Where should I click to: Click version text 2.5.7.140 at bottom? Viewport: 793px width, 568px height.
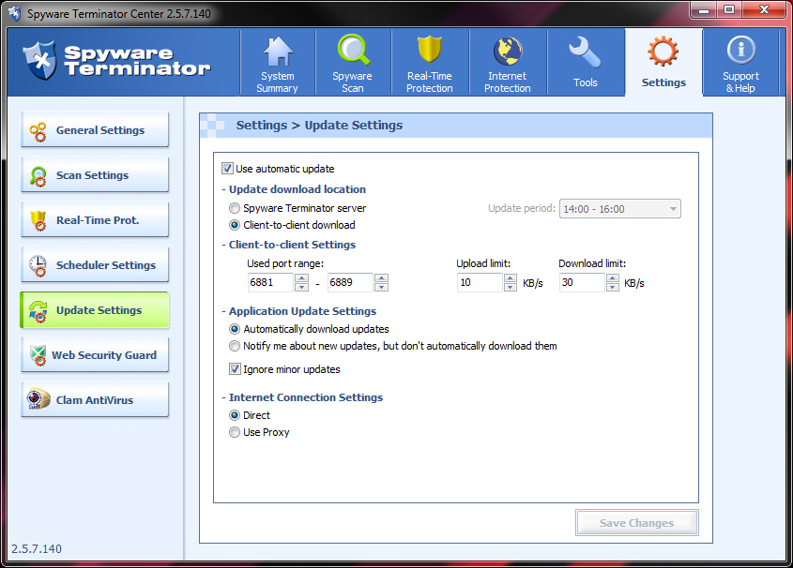click(x=37, y=549)
